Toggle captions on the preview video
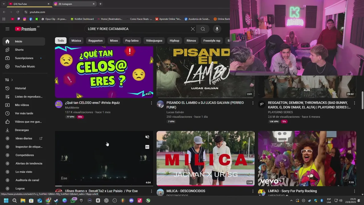The height and width of the screenshot is (205, 364). 147,147
